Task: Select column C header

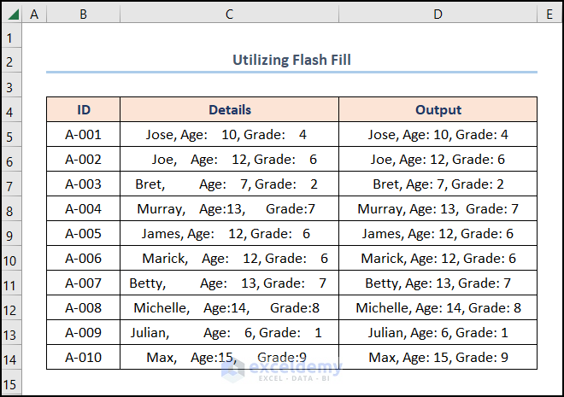Action: point(229,14)
